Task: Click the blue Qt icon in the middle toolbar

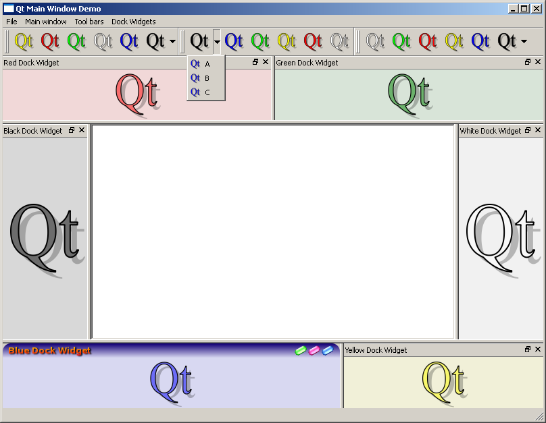Action: (x=234, y=41)
